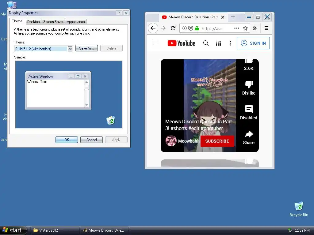
Task: Open Meows Discord Que... taskbar item
Action: point(104,230)
